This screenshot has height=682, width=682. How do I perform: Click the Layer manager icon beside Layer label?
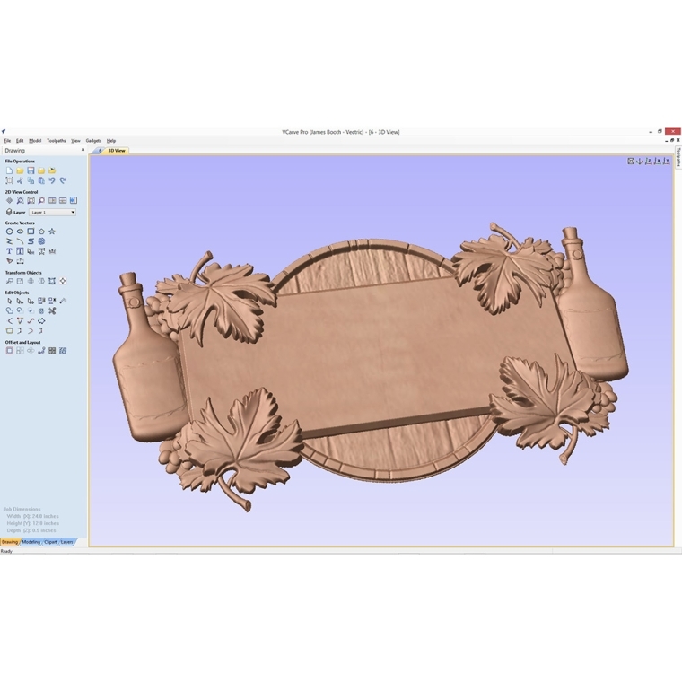pyautogui.click(x=9, y=213)
